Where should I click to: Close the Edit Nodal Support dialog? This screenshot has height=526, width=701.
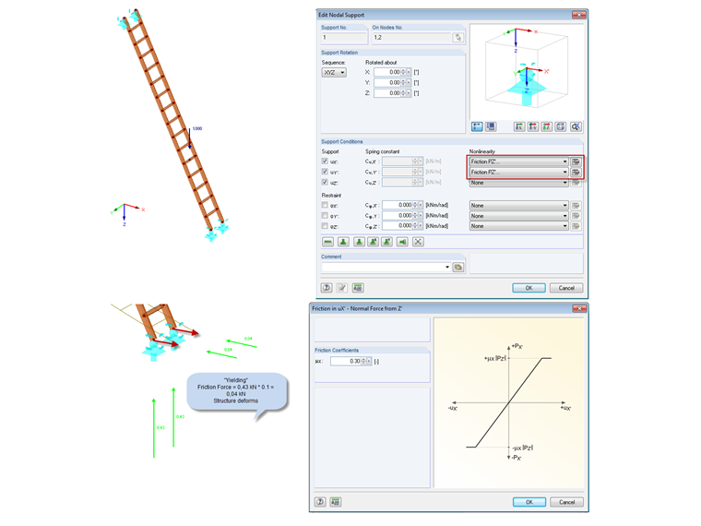(579, 15)
